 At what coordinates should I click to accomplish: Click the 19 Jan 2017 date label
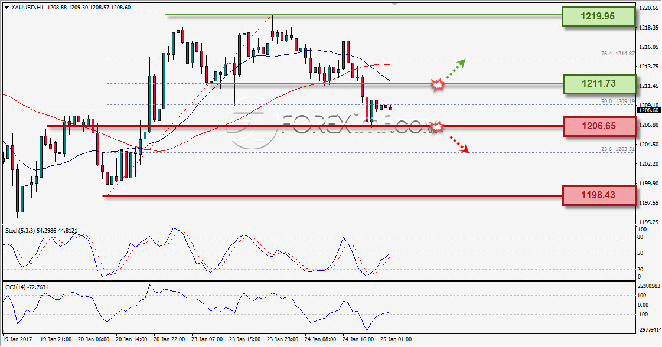click(x=17, y=339)
